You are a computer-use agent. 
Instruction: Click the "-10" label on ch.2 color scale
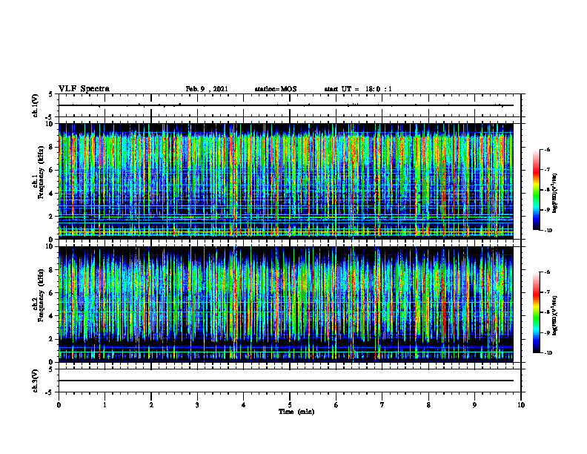click(548, 353)
